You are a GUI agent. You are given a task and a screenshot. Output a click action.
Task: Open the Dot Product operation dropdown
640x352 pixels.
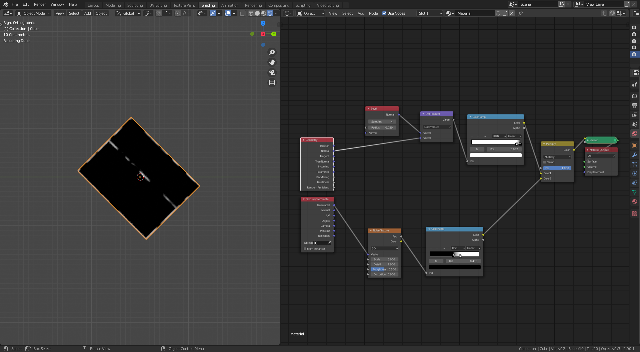(437, 127)
